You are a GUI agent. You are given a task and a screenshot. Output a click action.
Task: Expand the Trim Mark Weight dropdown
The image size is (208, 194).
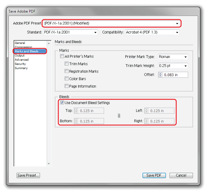click(185, 66)
